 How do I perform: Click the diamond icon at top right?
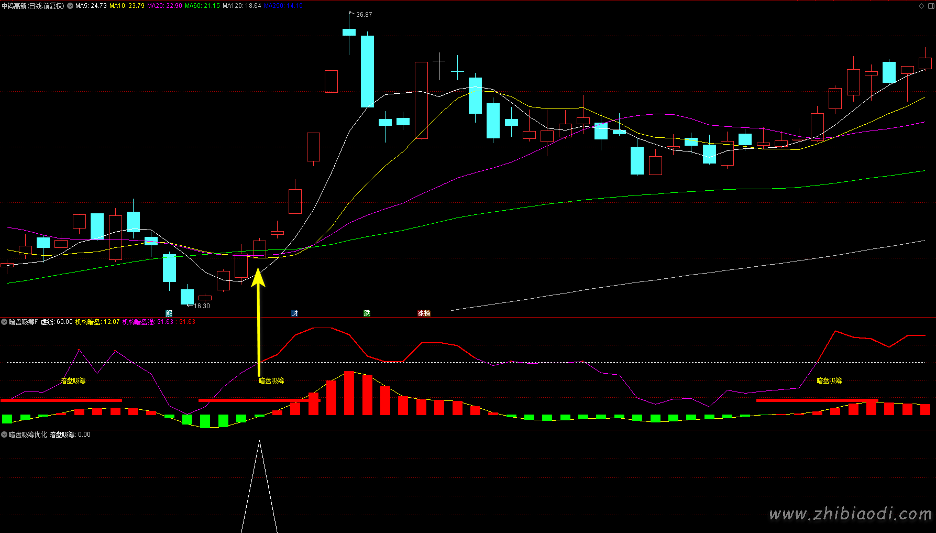click(921, 6)
